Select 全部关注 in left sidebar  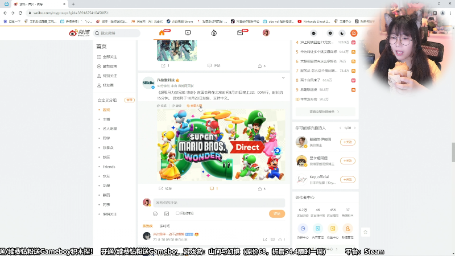coord(110,57)
